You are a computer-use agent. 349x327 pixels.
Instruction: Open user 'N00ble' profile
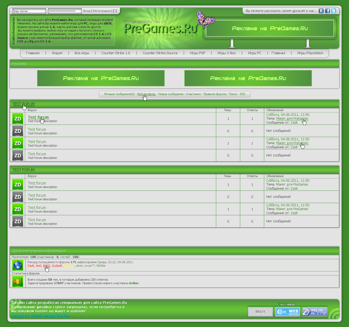[101, 266]
